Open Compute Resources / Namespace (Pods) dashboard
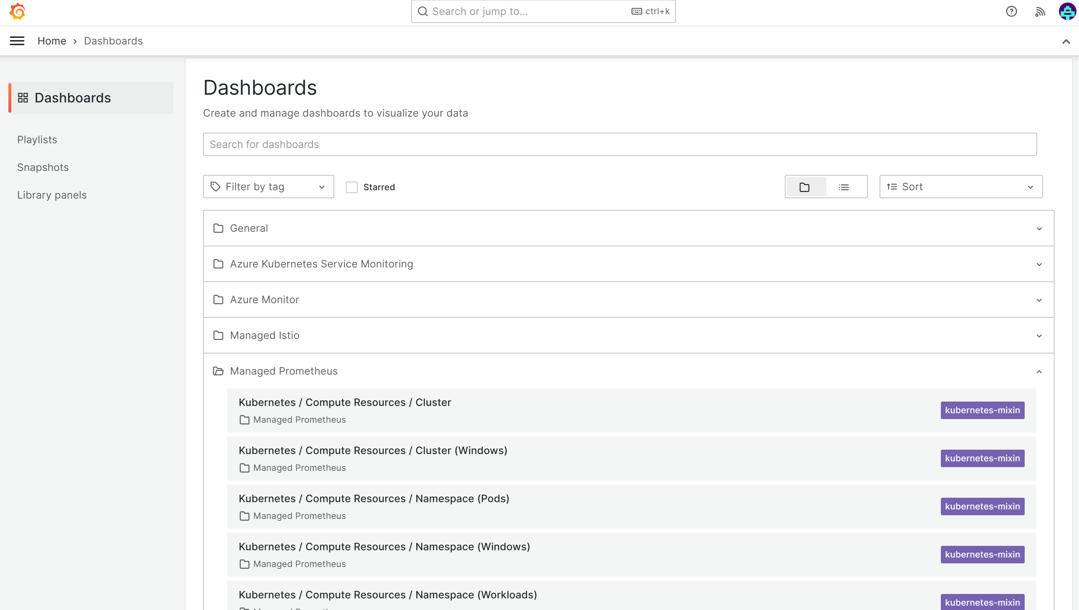The height and width of the screenshot is (610, 1079). (374, 498)
